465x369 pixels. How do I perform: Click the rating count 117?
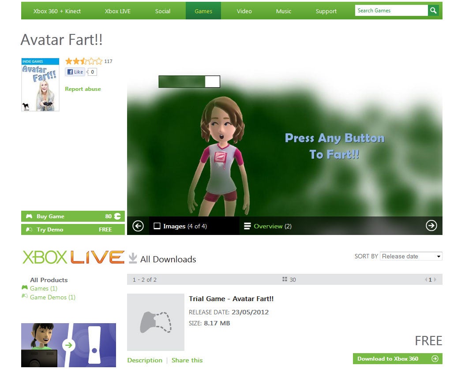pos(108,61)
